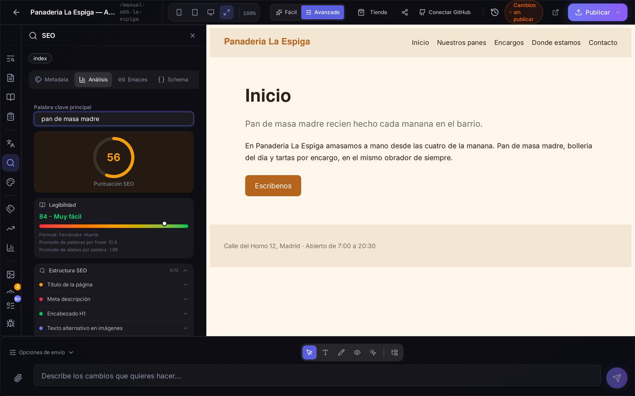Open the Enlaces tab
The width and height of the screenshot is (635, 396).
coord(133,80)
